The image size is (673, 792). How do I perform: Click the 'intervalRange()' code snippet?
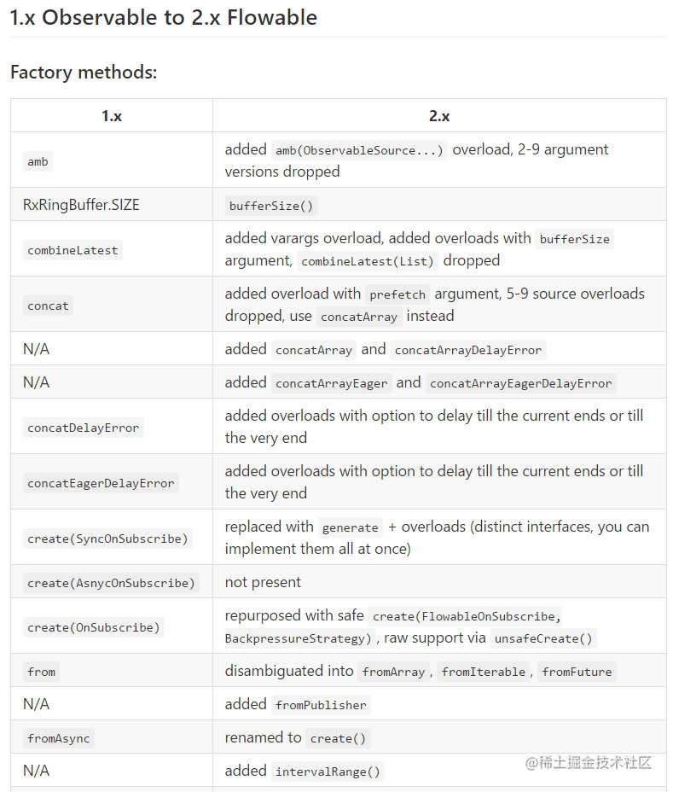328,772
